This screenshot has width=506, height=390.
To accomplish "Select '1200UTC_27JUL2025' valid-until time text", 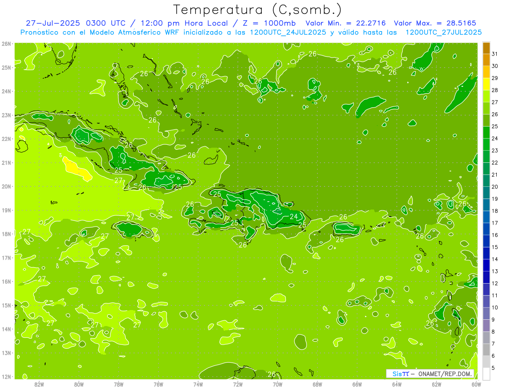I will pyautogui.click(x=444, y=32).
